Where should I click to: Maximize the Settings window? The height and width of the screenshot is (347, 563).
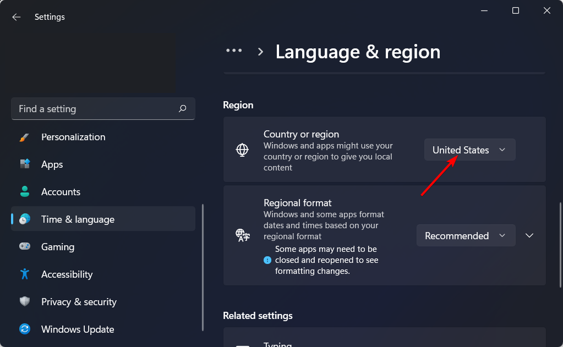pyautogui.click(x=515, y=11)
